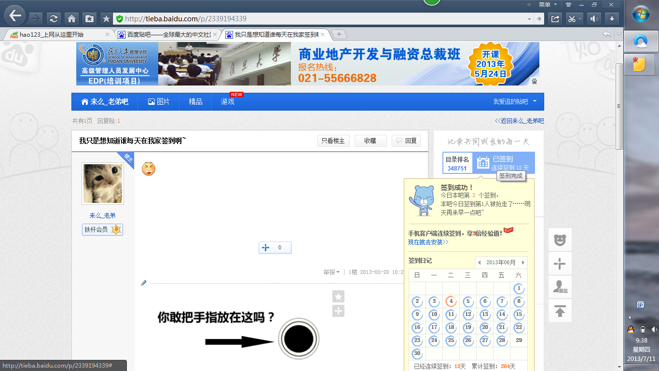Viewport: 659px width, 371px height.
Task: Go back with the browser back arrow
Action: pyautogui.click(x=15, y=15)
